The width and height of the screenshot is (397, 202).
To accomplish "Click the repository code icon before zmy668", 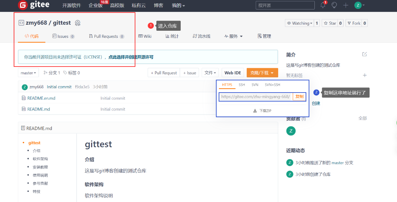I will coord(21,23).
